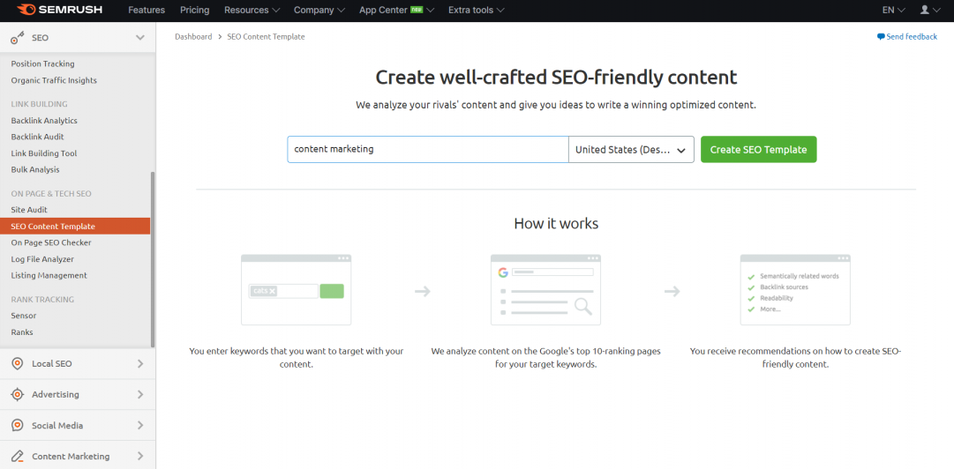Click the ON PAGE & TECH SEO label

click(51, 194)
